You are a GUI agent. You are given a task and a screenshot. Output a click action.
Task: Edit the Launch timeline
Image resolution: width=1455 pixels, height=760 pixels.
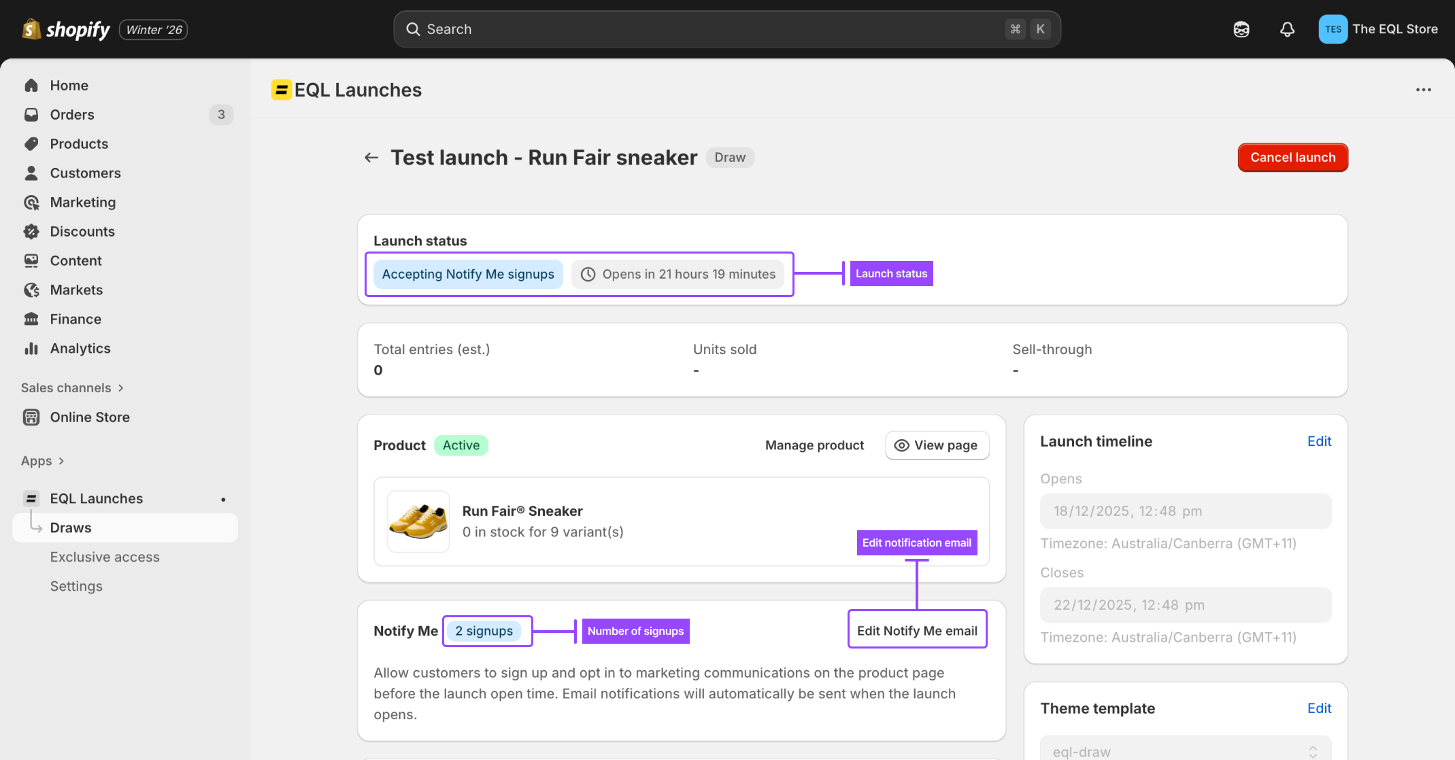coord(1319,441)
